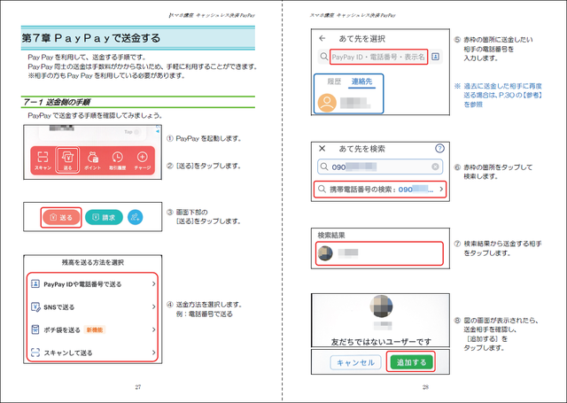The height and width of the screenshot is (403, 567).
Task: Click 携帯電話番号の検索 suggestion row
Action: pyautogui.click(x=380, y=189)
